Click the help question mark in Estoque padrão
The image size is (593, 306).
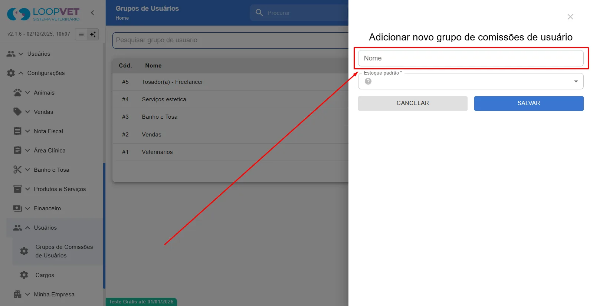(x=368, y=81)
